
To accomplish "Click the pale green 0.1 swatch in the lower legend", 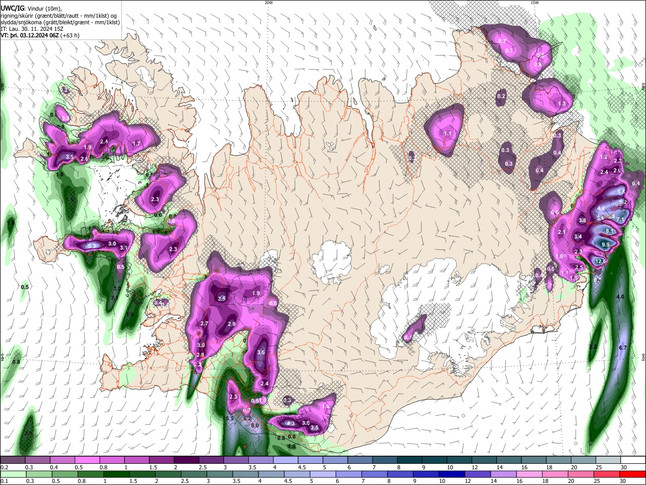I will pos(13,474).
